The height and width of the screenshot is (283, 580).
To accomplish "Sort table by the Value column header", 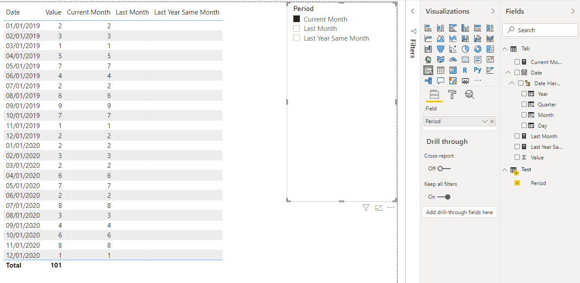I will [x=54, y=12].
